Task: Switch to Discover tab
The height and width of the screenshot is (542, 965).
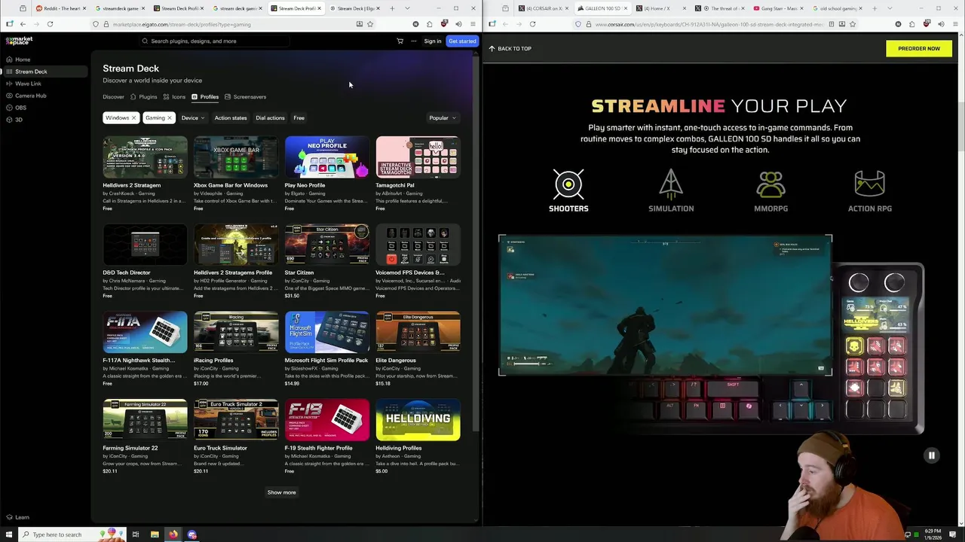Action: tap(113, 96)
